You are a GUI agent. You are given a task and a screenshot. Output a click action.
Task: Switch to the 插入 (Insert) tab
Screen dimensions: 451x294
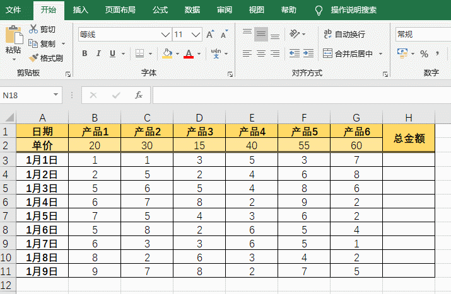click(81, 10)
